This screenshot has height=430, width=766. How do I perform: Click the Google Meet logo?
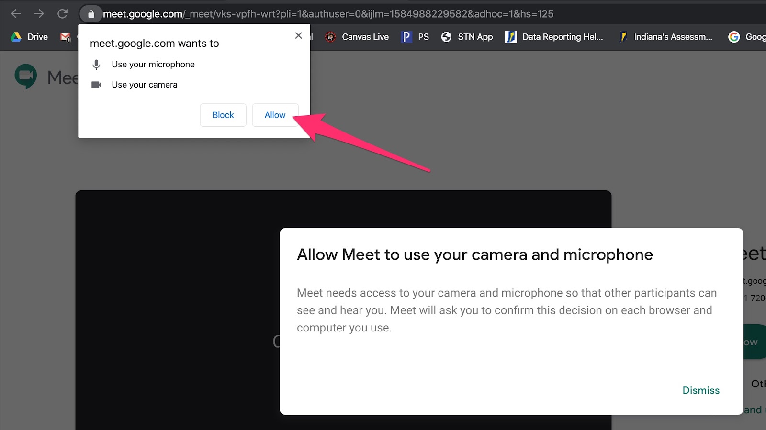pos(26,77)
